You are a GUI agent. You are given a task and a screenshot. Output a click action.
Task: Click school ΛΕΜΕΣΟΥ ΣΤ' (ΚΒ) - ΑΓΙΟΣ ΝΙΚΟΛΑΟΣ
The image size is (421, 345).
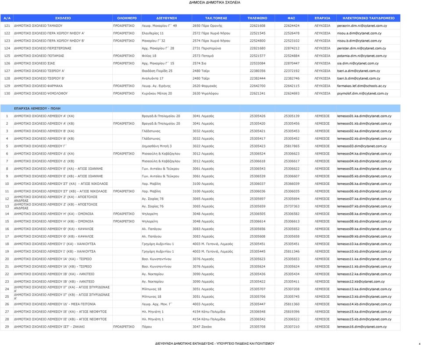(61, 191)
